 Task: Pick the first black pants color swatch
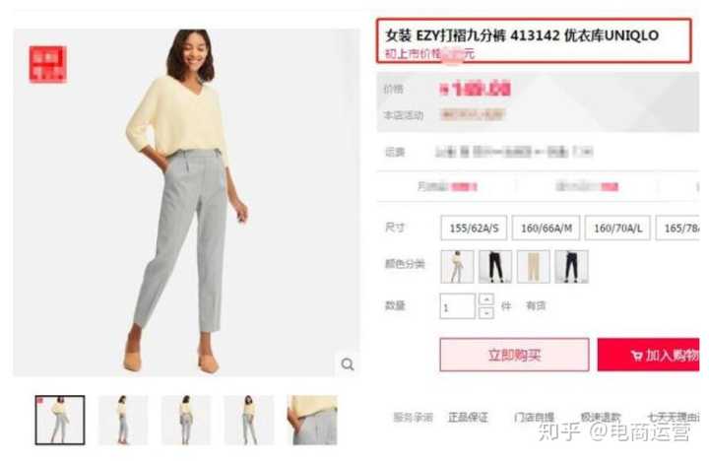click(x=495, y=267)
